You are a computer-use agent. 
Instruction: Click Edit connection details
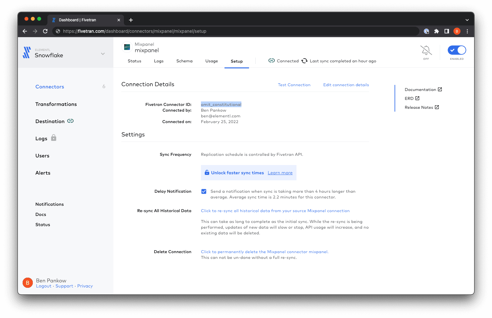coord(346,85)
